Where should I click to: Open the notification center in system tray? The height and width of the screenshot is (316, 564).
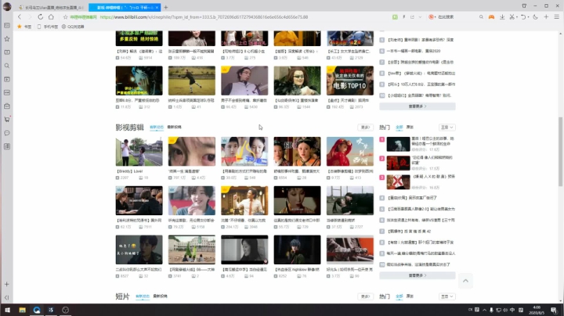[554, 310]
